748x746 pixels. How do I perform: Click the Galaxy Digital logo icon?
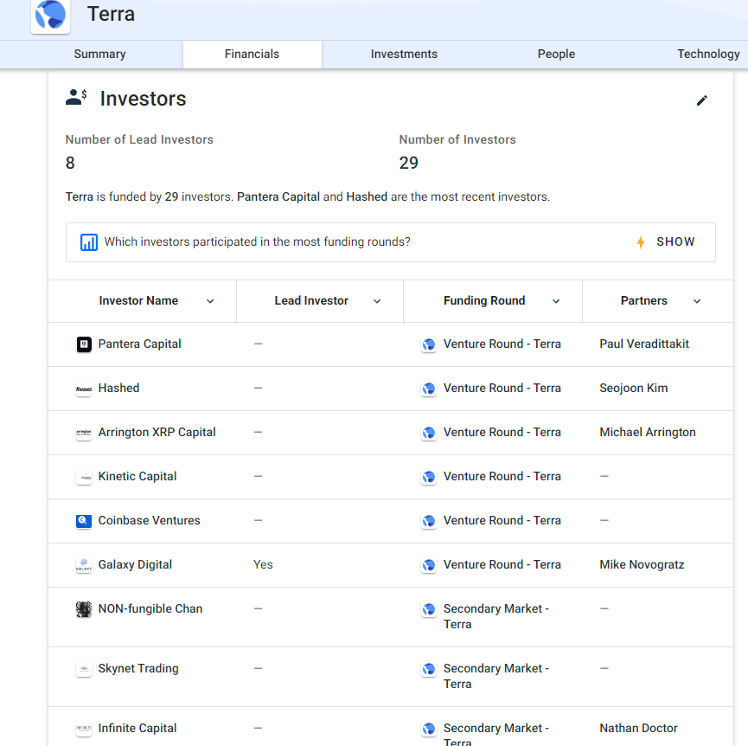point(84,565)
